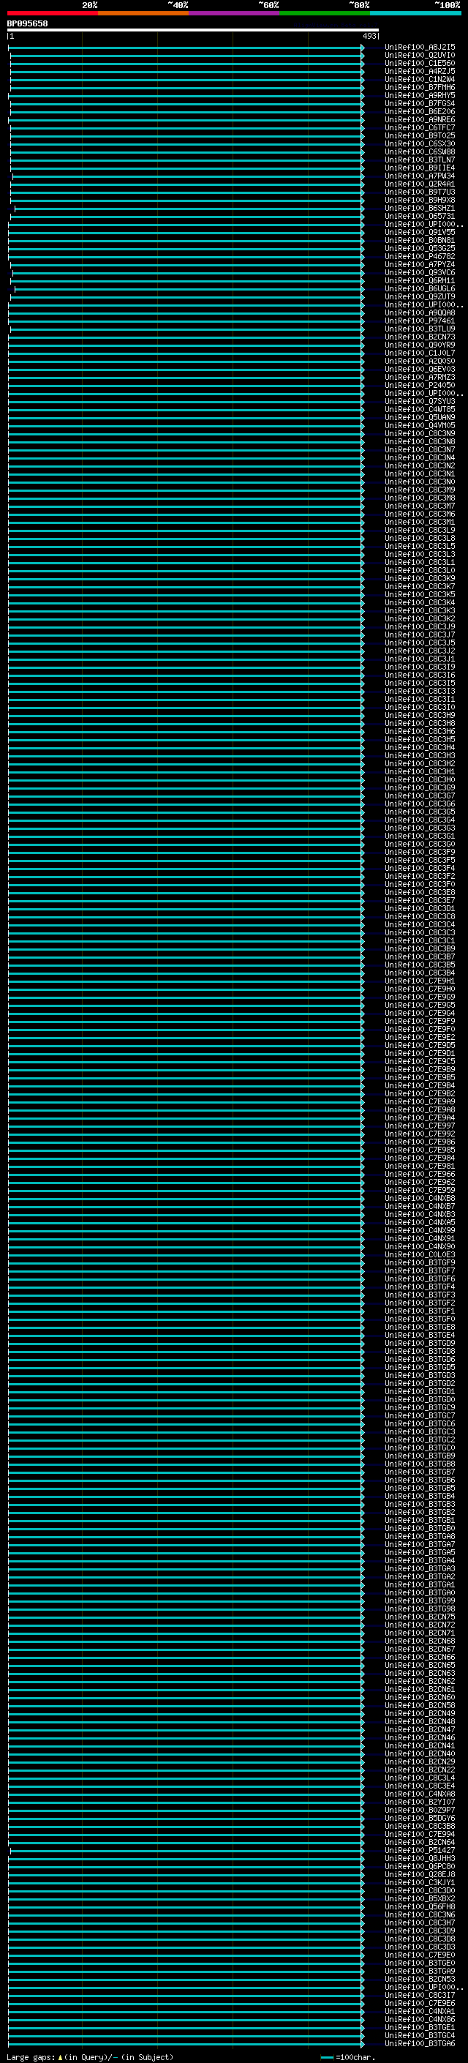
Task: Open hit UniRef100_B7FGS4
Action: 420,103
